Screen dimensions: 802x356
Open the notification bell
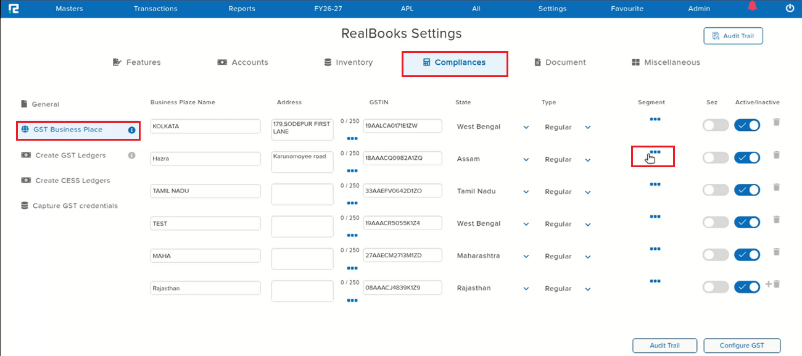pyautogui.click(x=752, y=7)
